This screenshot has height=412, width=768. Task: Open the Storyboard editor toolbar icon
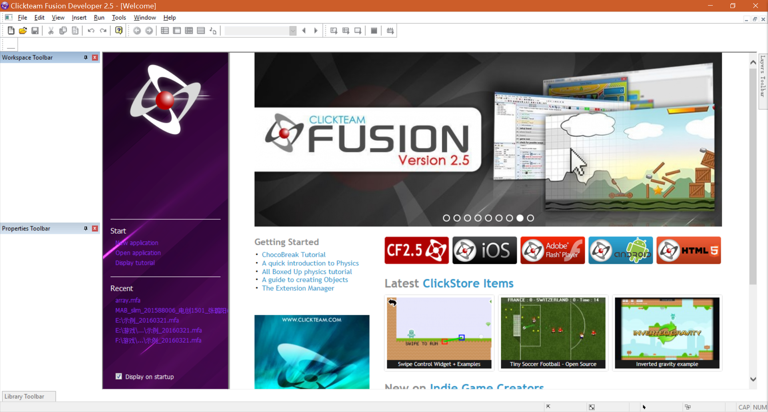pyautogui.click(x=164, y=30)
